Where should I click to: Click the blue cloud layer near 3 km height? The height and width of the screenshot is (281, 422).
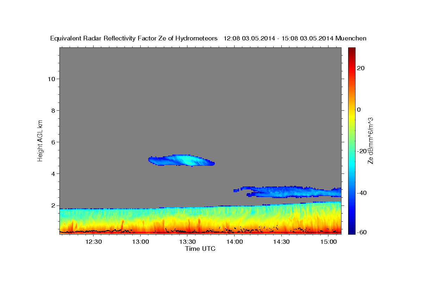288,192
